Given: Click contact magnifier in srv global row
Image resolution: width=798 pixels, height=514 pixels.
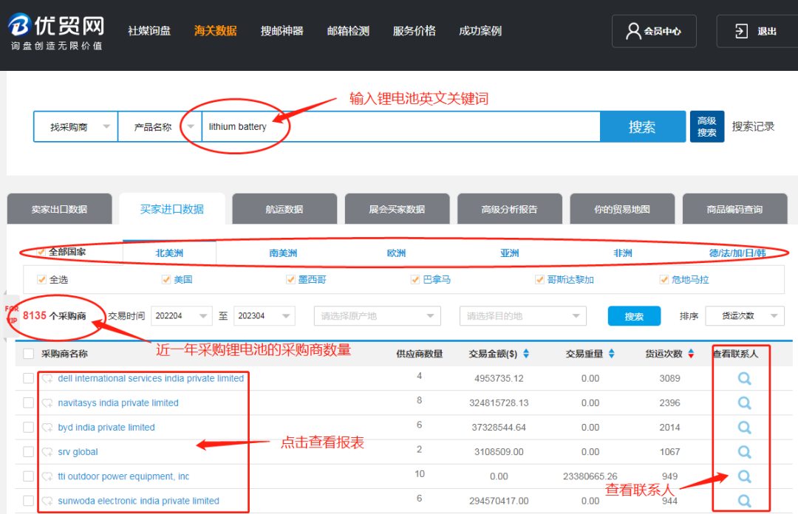Looking at the screenshot, I should coord(744,452).
